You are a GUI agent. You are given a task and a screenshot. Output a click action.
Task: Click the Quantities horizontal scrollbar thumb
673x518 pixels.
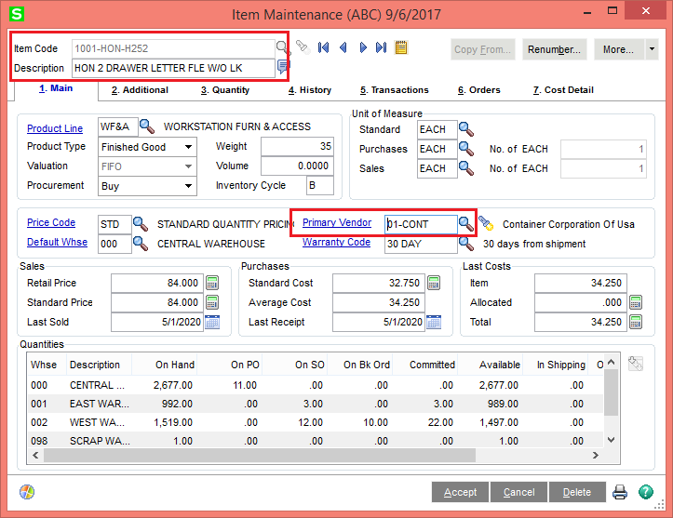click(x=260, y=456)
